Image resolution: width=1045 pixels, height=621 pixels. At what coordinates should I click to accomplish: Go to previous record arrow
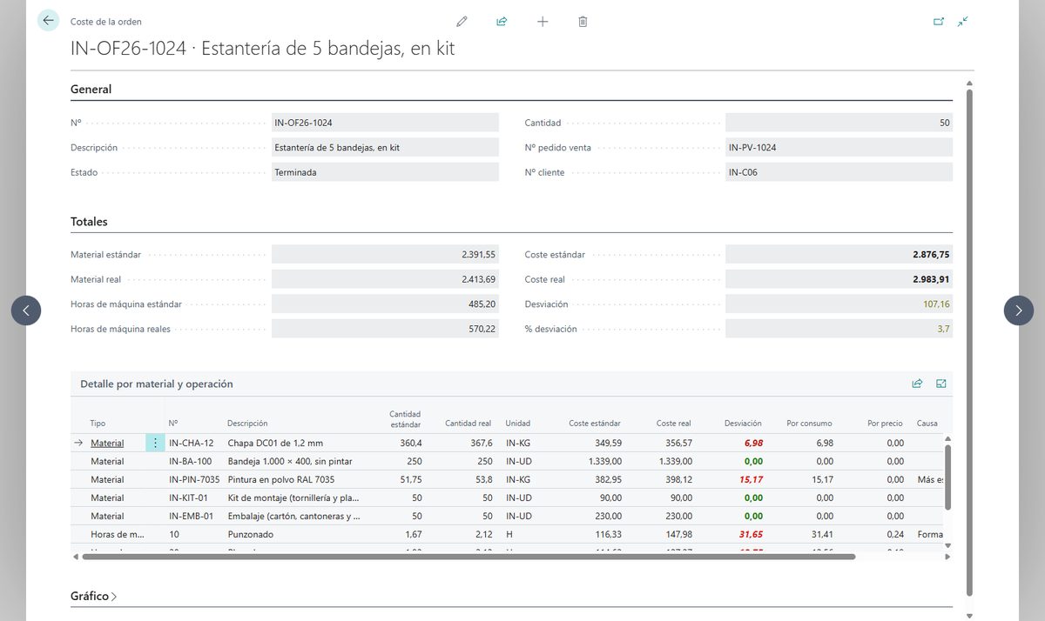coord(26,310)
